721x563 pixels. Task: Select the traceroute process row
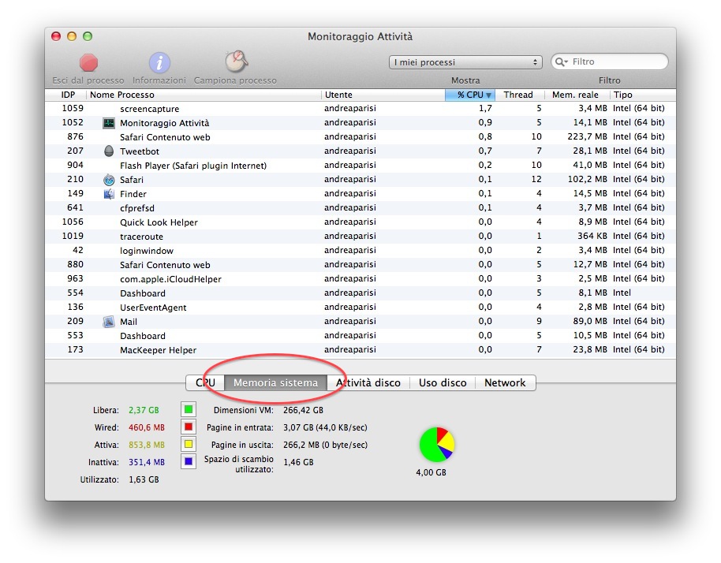click(360, 237)
